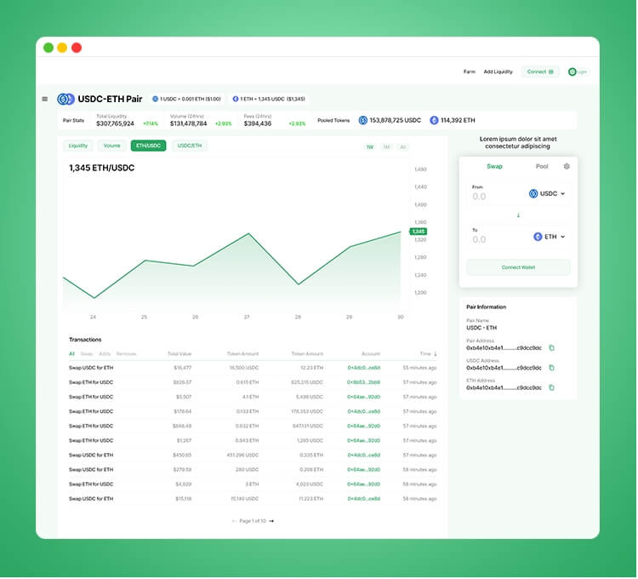Click the 1 USDC = 0.001 ETH rate chip
Image resolution: width=638 pixels, height=579 pixels.
[187, 99]
